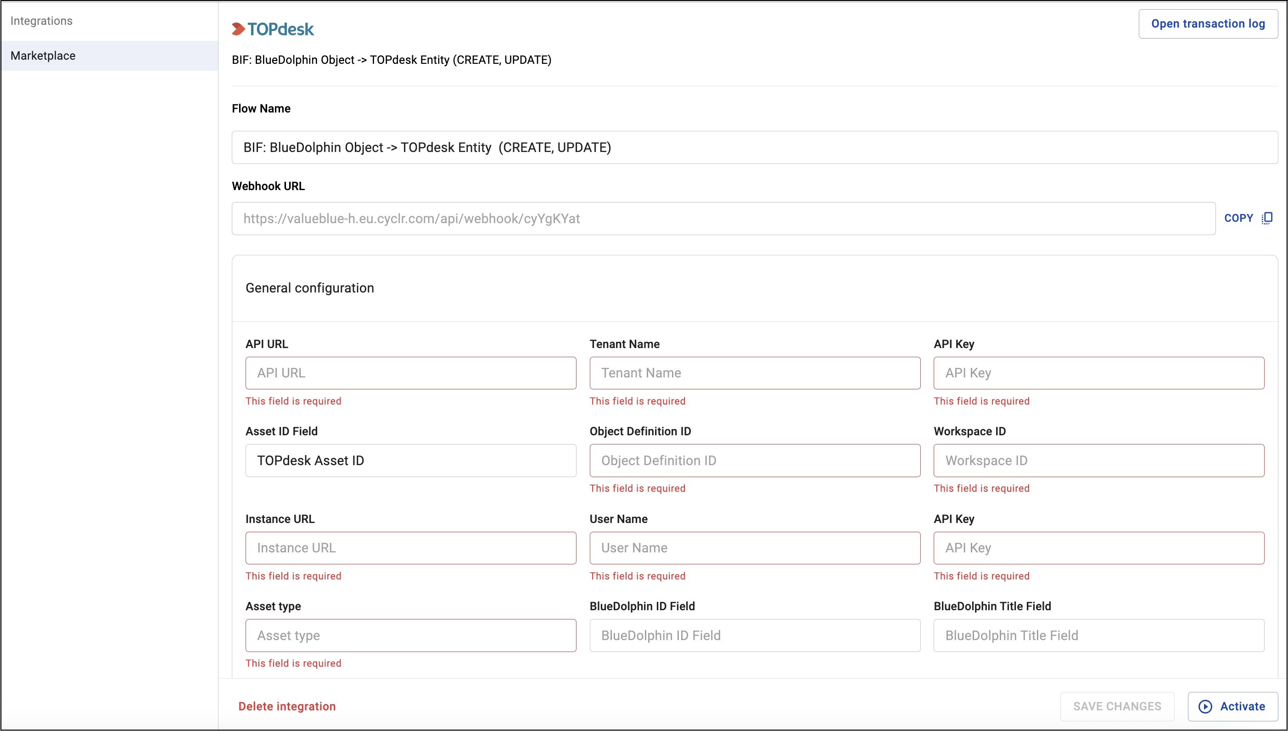Focus the Asset type input
Image resolution: width=1288 pixels, height=731 pixels.
click(x=410, y=635)
